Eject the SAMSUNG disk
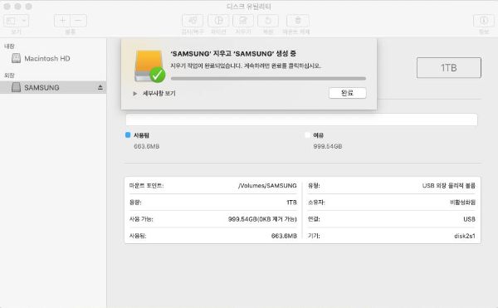The image size is (498, 308). point(100,87)
